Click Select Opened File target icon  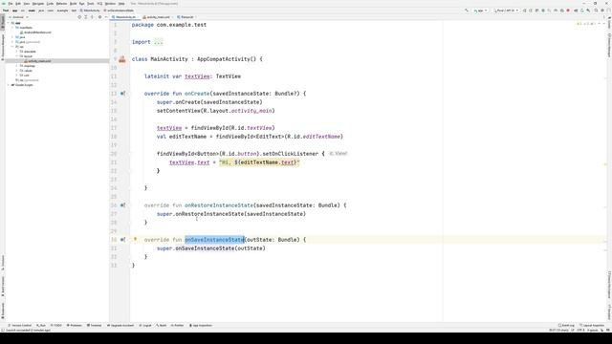79,17
